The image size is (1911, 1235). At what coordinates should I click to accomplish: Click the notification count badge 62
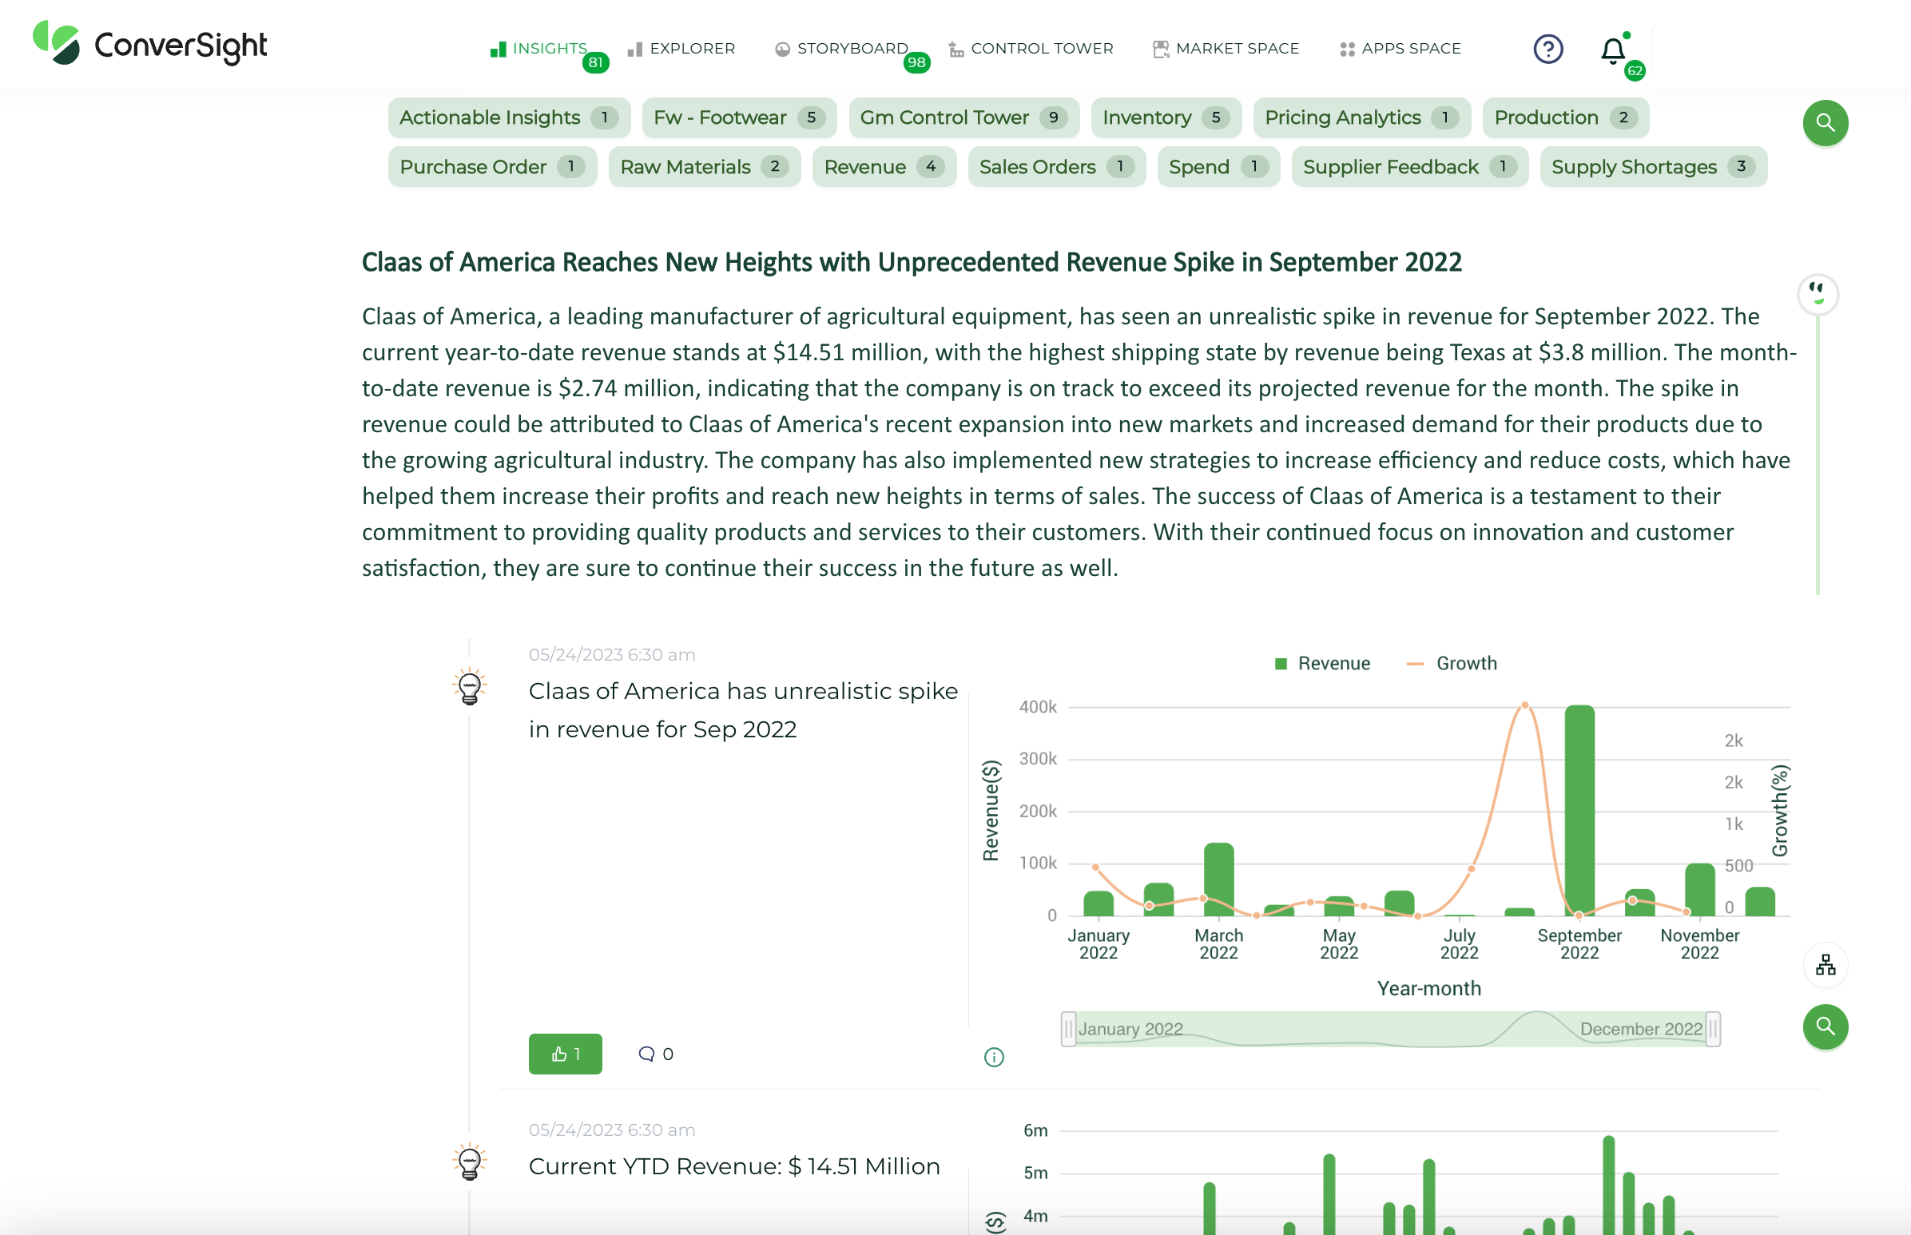coord(1635,70)
